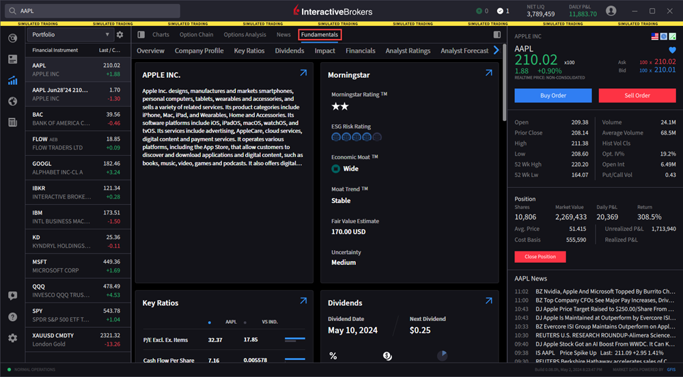Open the user account avatar icon
Viewport: 683px width, 377px height.
click(x=611, y=11)
